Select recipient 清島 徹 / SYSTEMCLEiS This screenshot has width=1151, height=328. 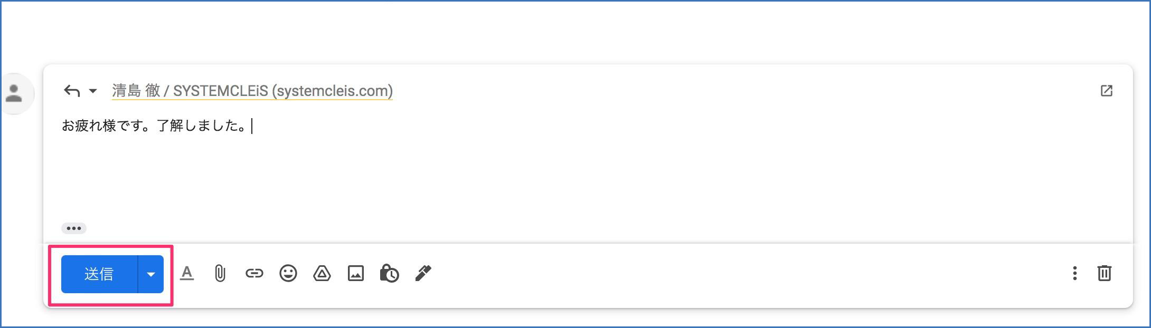click(252, 91)
